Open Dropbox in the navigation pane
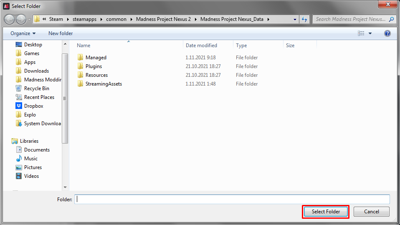400x225 pixels. click(x=33, y=106)
